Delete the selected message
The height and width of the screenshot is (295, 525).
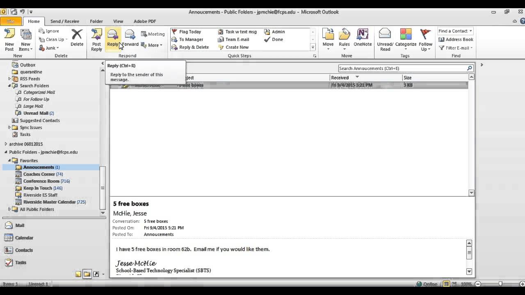click(77, 38)
